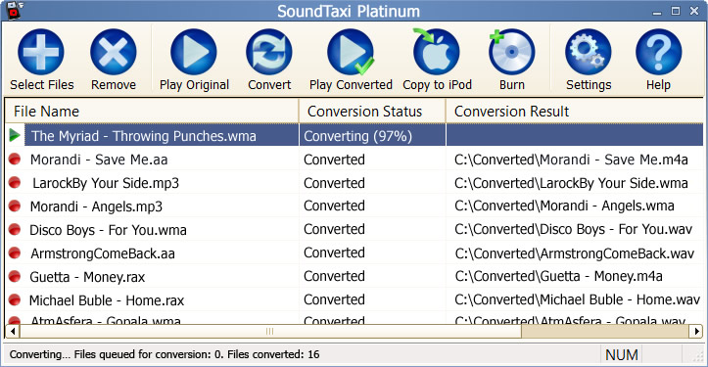
Task: Open the Burn disc icon
Action: pos(511,52)
